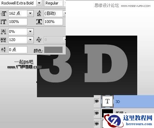The image size is (154, 128).
Task: Open the tsume 0% dropdown
Action: click(x=30, y=31)
